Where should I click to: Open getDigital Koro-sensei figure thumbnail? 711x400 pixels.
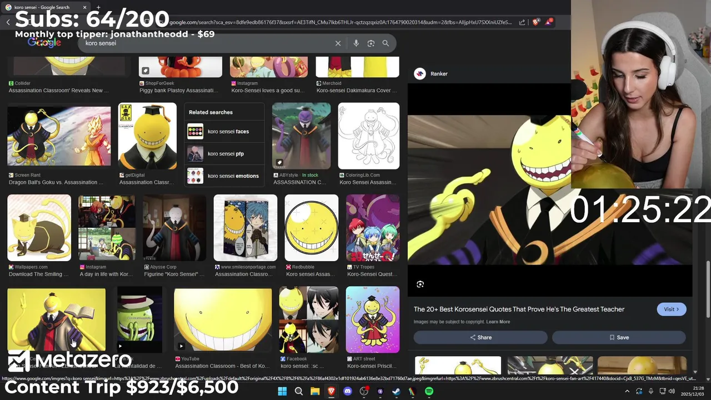coord(147,136)
